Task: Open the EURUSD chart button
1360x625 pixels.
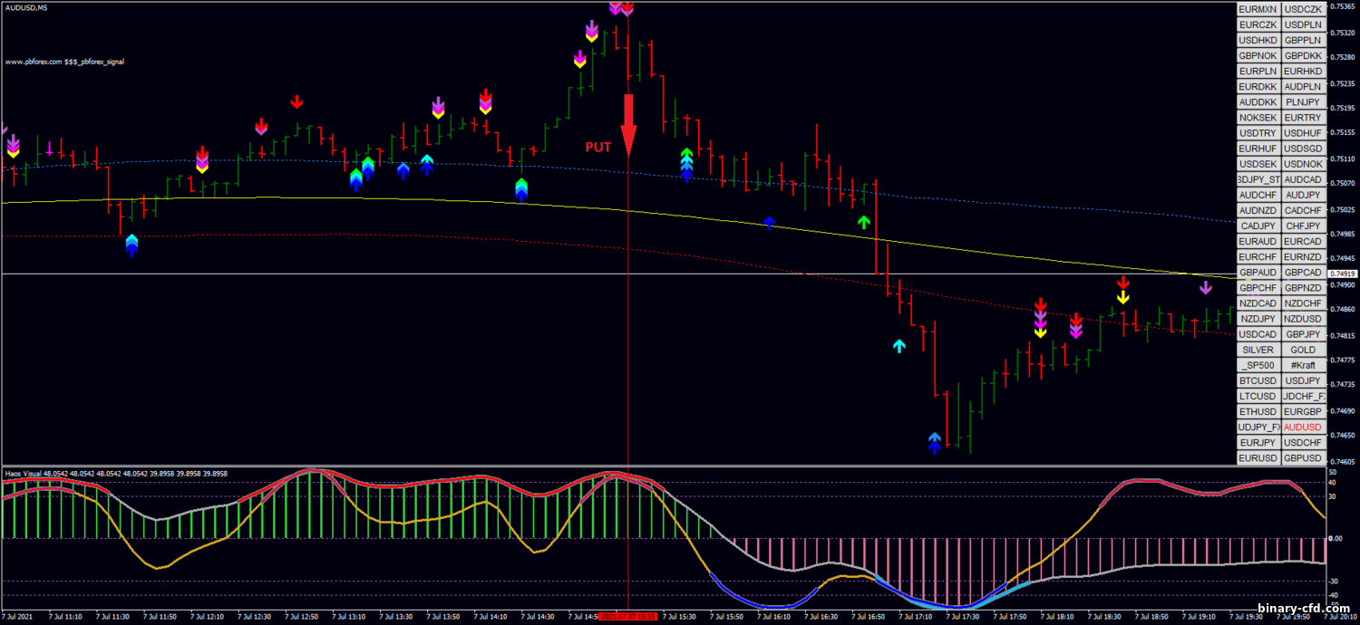Action: click(1258, 457)
